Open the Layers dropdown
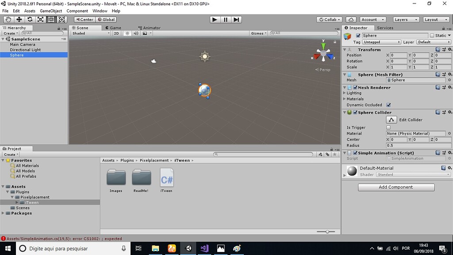Screen dimensions: 453x255 point(405,19)
